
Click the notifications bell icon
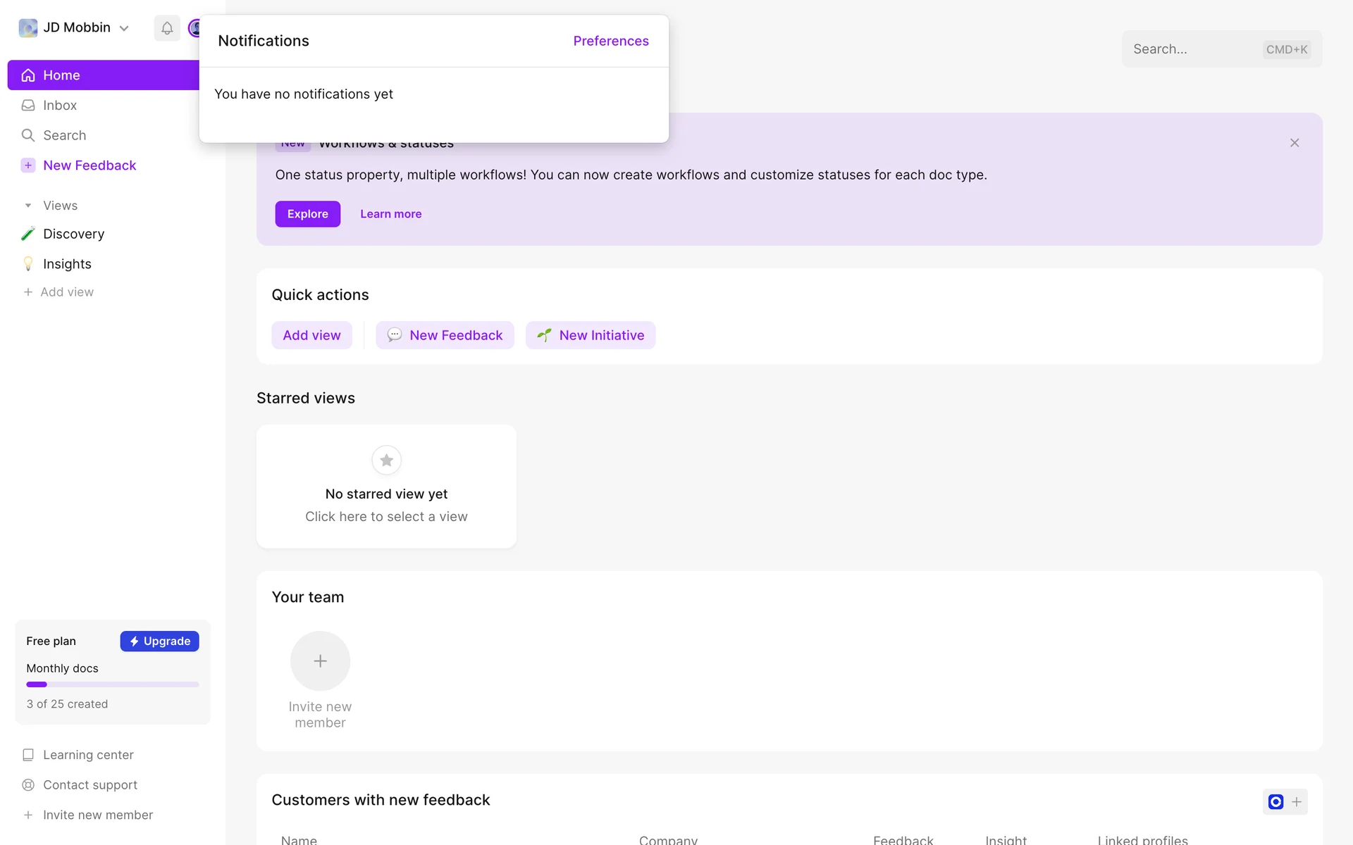click(x=167, y=28)
